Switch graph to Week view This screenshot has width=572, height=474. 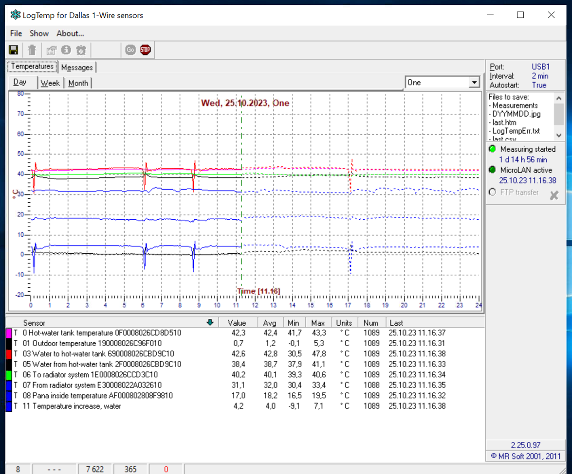pyautogui.click(x=50, y=83)
